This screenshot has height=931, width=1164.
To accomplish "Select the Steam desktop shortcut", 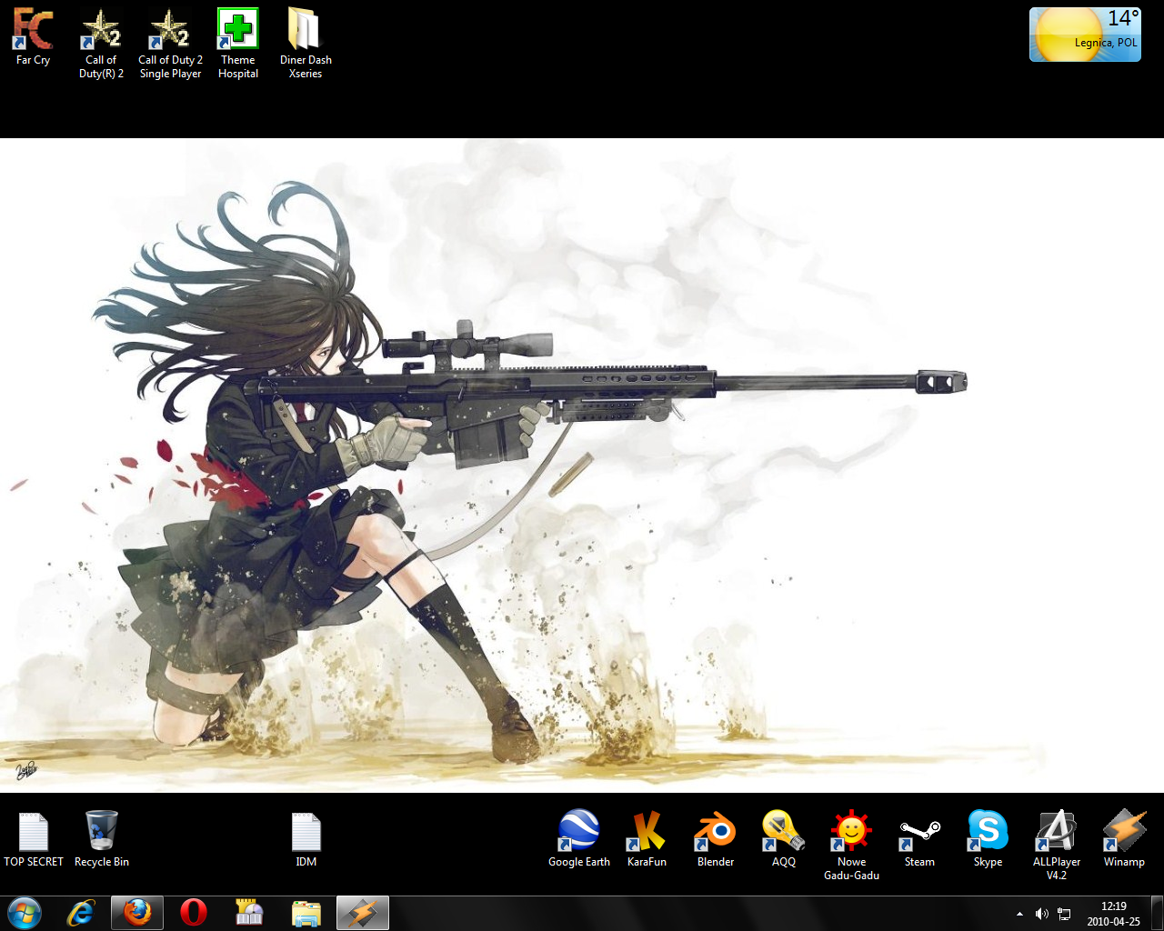I will pyautogui.click(x=919, y=839).
